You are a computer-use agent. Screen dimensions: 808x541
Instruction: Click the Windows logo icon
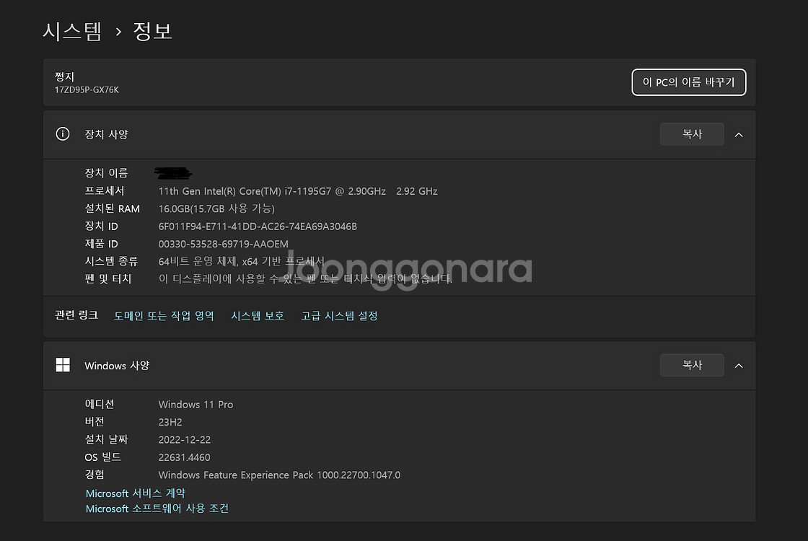tap(63, 365)
